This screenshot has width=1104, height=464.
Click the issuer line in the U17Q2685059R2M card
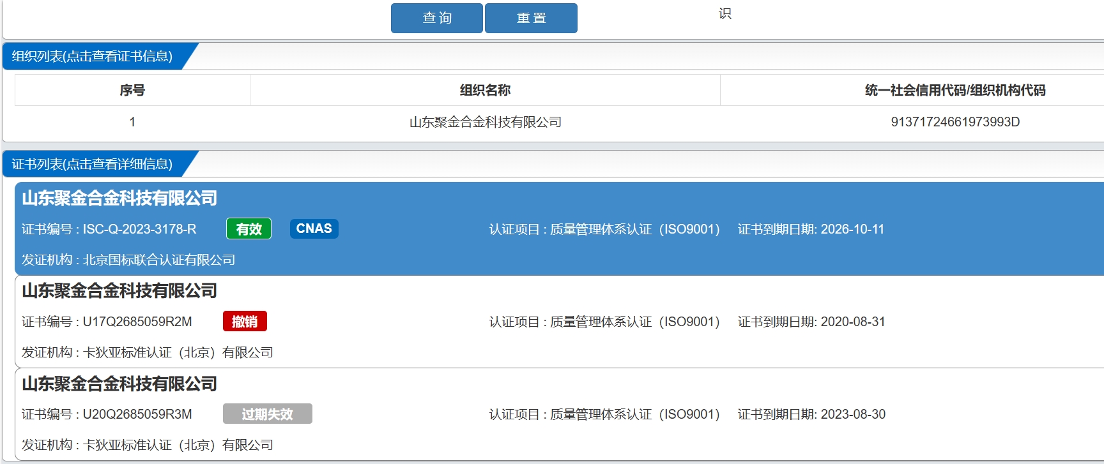click(x=148, y=352)
